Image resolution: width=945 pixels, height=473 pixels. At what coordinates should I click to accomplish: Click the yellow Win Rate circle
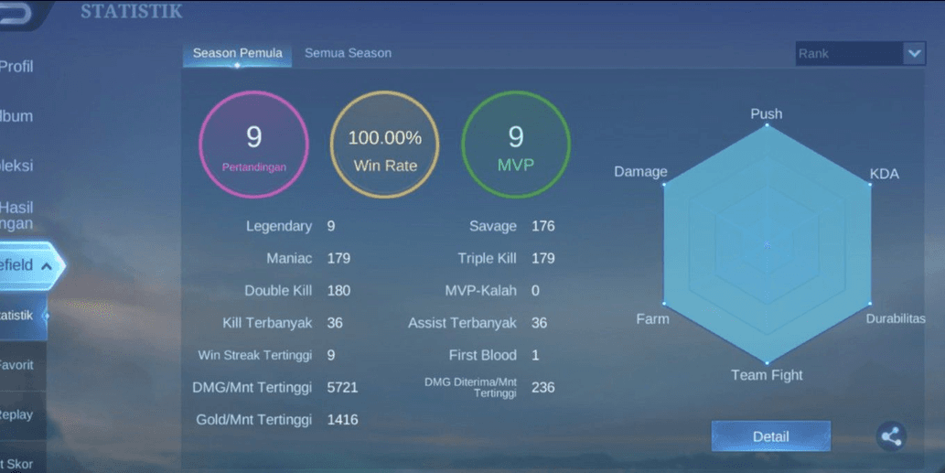point(384,144)
